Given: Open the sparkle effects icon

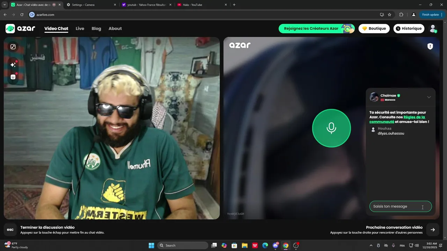Looking at the screenshot, I should click(x=13, y=64).
